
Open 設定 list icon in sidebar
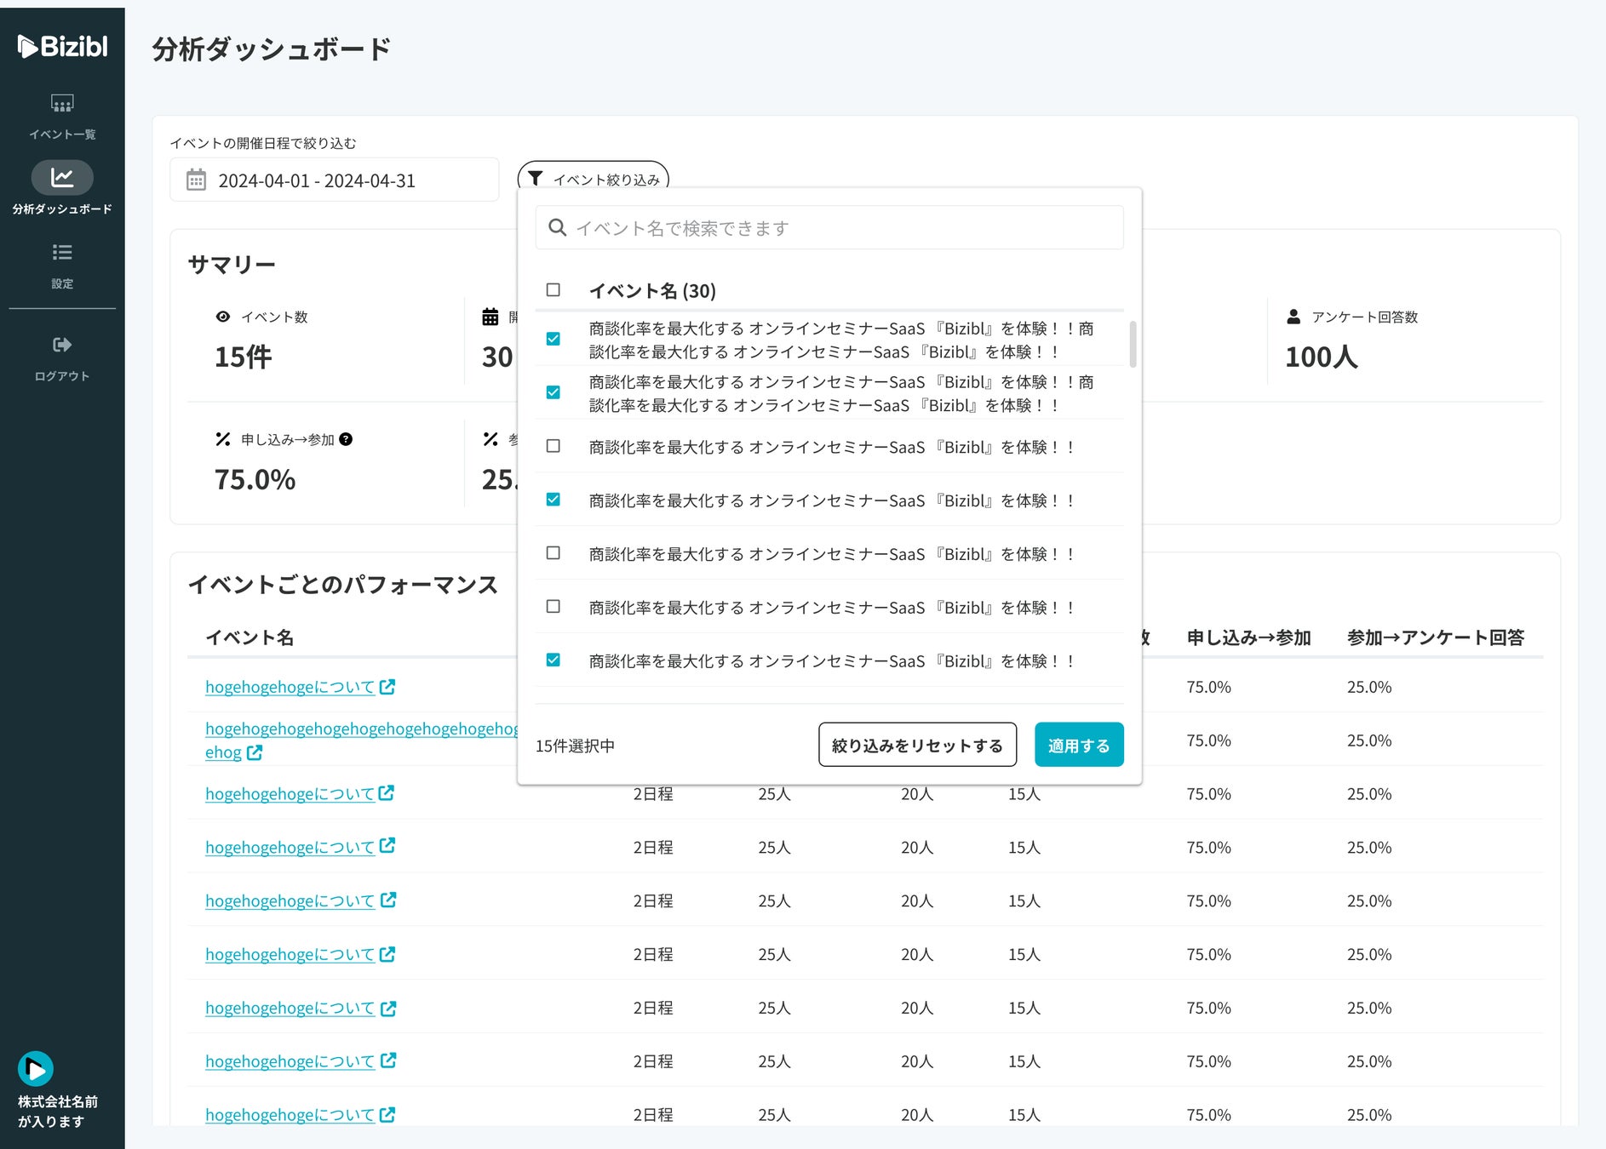62,253
